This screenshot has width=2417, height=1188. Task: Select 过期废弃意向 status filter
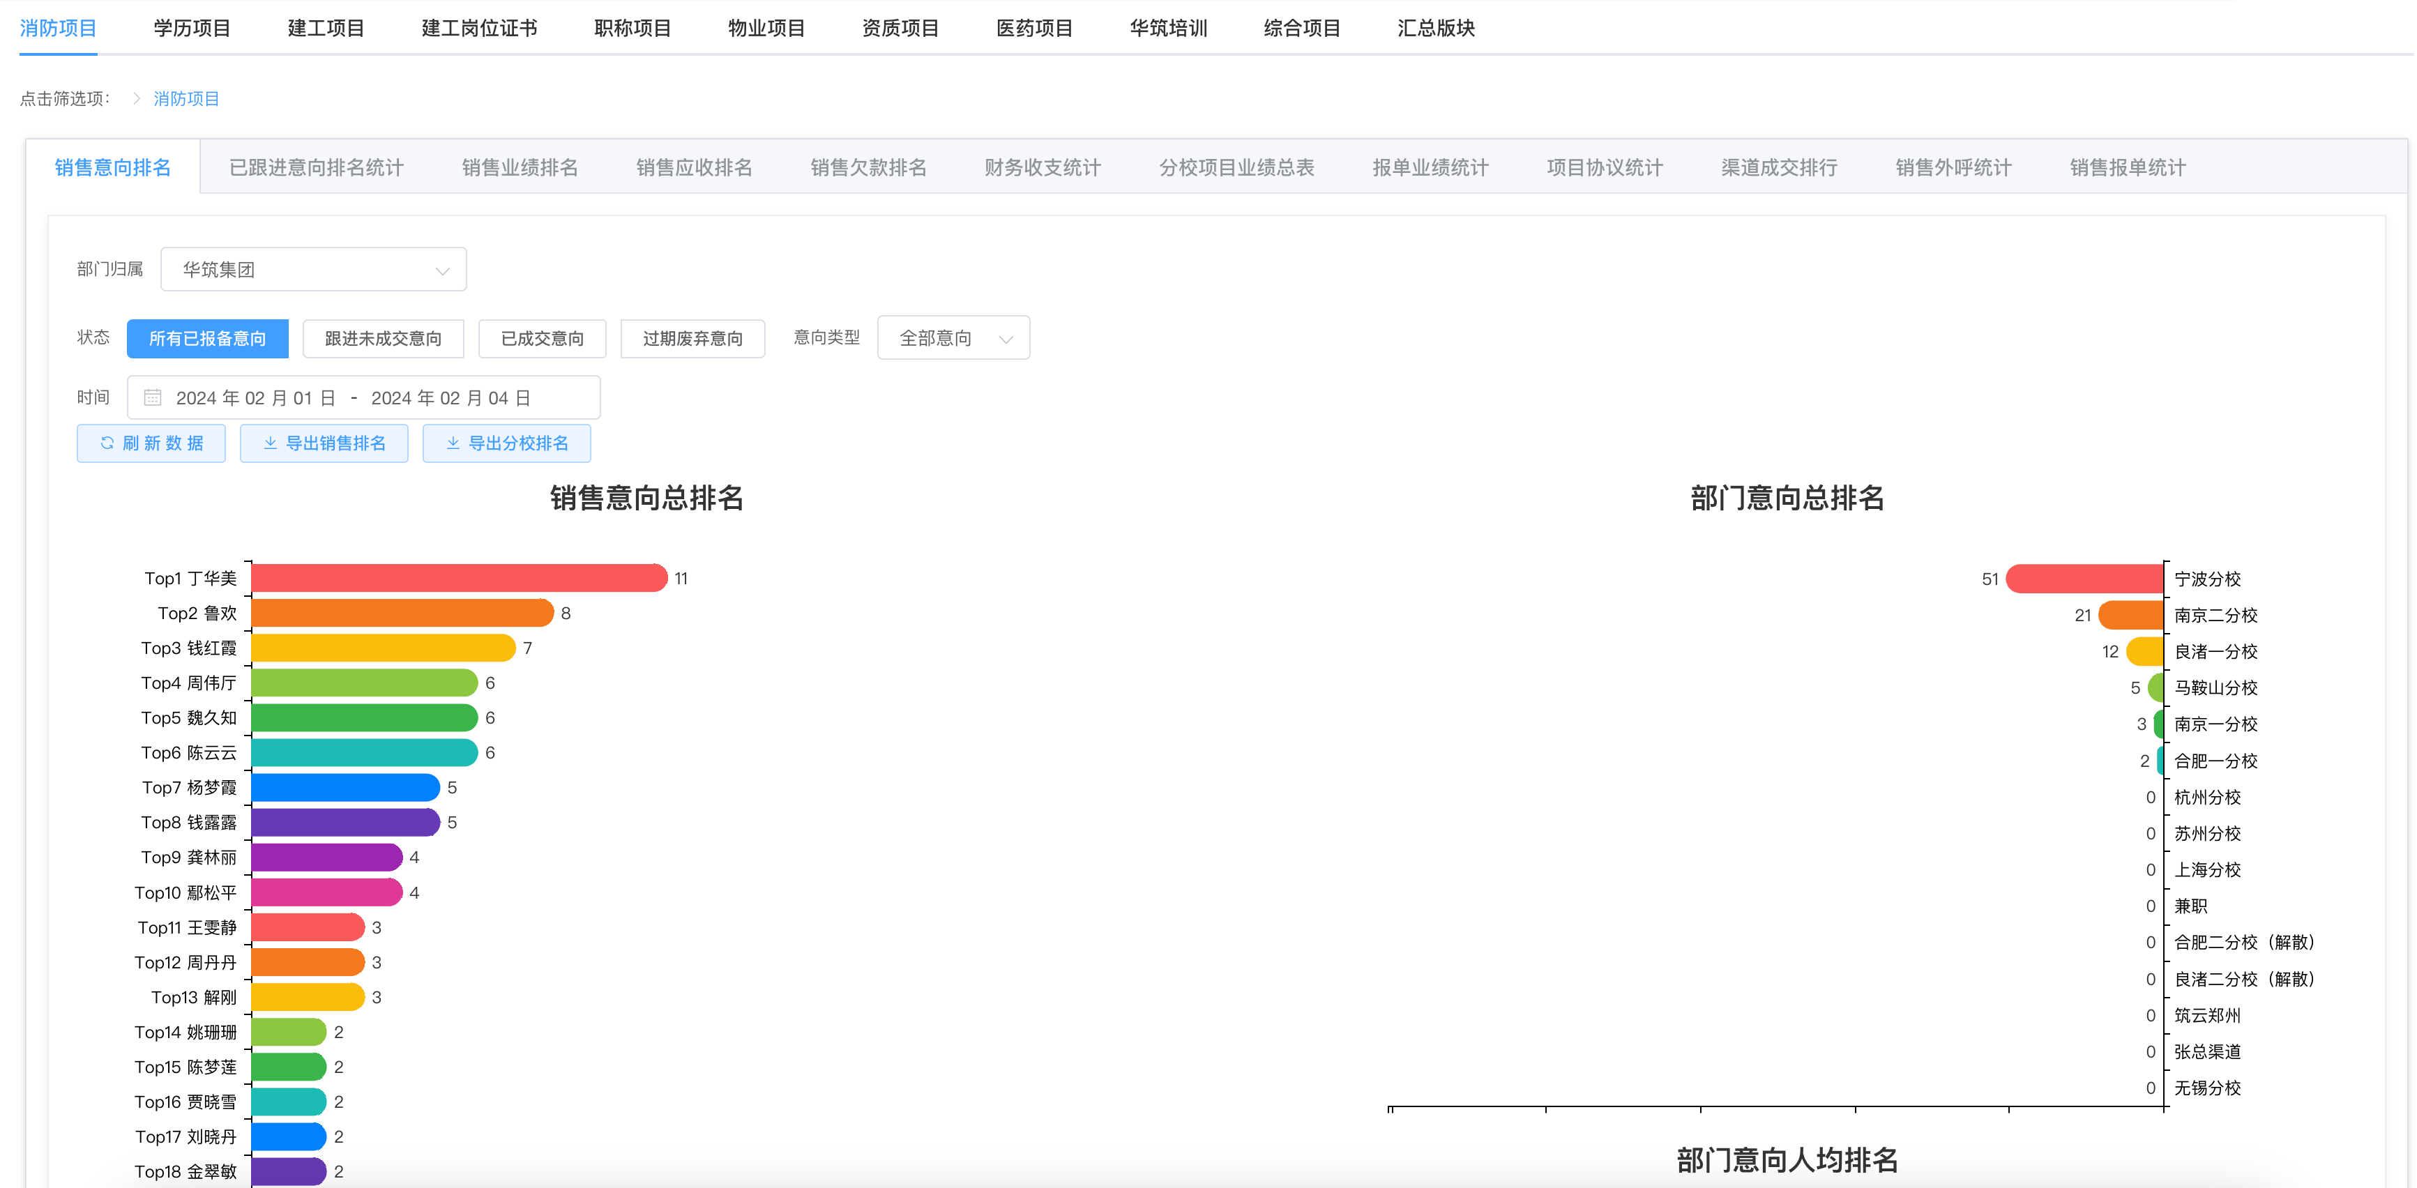(x=692, y=339)
